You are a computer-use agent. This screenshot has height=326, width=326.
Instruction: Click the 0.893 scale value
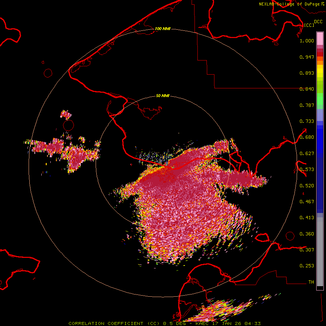coord(307,73)
